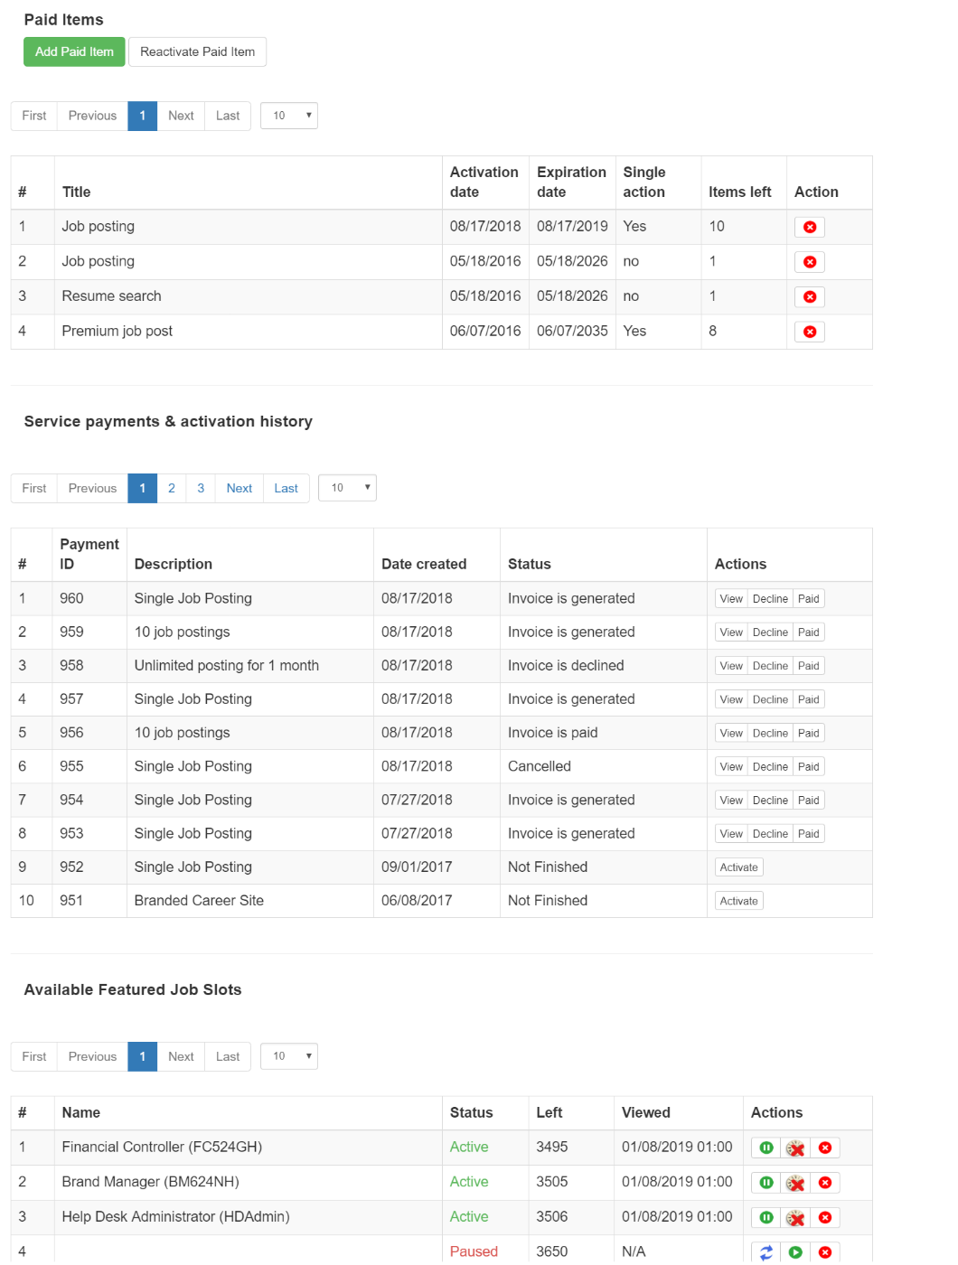Viewport: 958px width, 1265px height.
Task: Click 'Unlimited posting for 1 month' description
Action: 227,666
